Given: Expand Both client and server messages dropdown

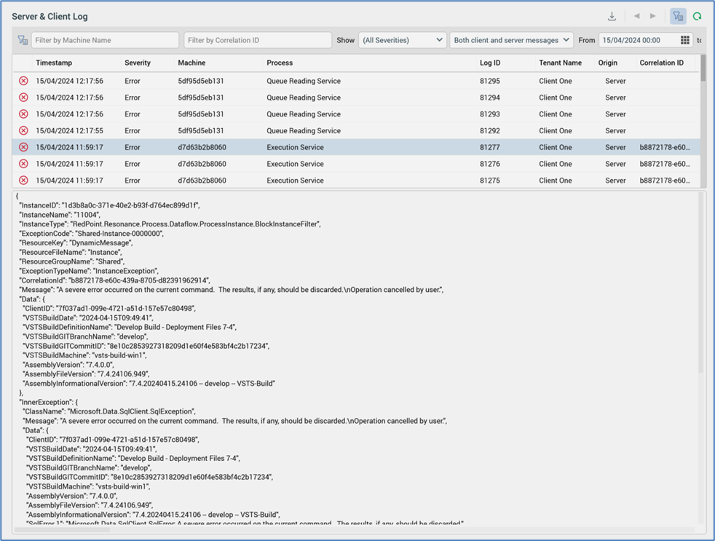Looking at the screenshot, I should click(511, 41).
